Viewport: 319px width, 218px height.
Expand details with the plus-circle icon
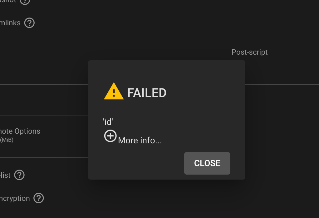click(110, 136)
